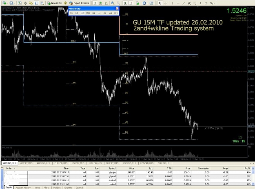Screen dimensions: 255x189
Task: Toggle the auto scroll chart icon
Action: tap(125, 3)
